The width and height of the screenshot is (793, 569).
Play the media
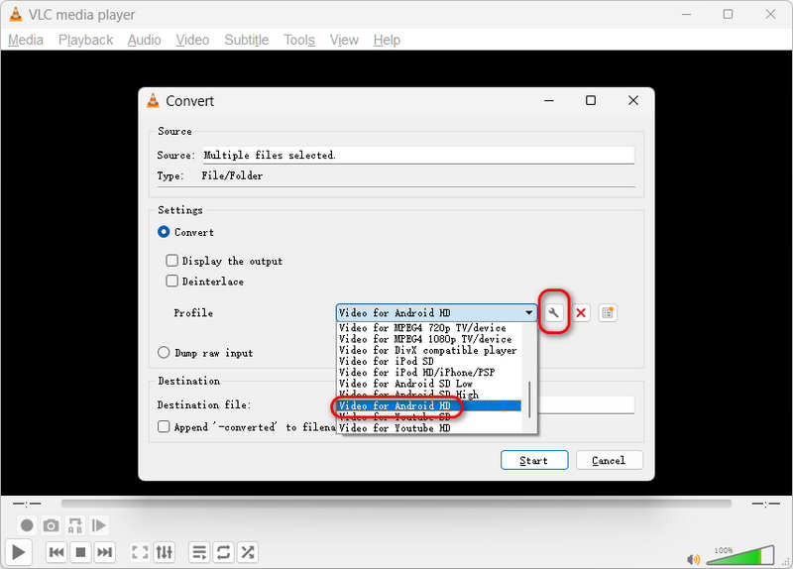tap(18, 552)
